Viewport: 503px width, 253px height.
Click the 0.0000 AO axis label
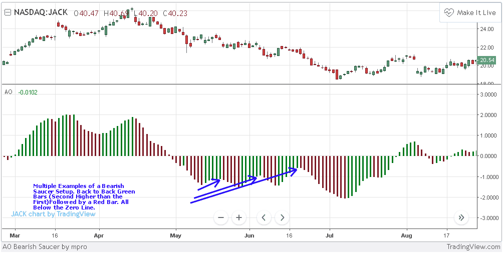pos(487,156)
